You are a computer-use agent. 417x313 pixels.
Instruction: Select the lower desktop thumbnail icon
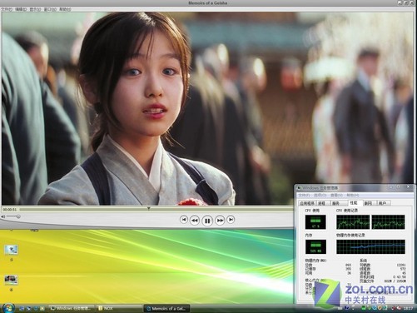[11, 280]
